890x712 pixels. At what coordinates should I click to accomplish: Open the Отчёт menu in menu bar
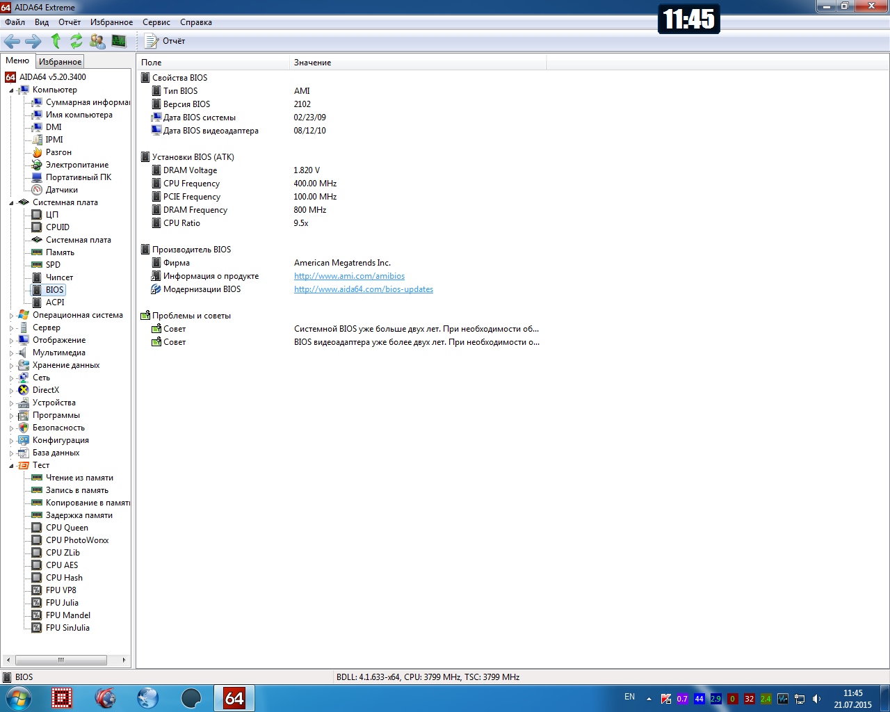pyautogui.click(x=70, y=22)
